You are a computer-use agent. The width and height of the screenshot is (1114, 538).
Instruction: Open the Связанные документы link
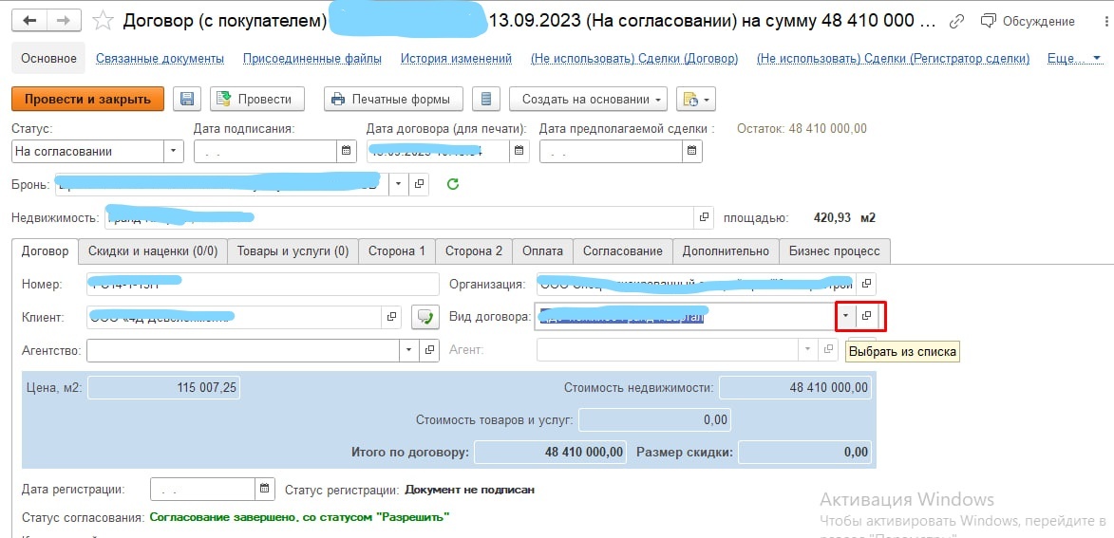[x=160, y=58]
